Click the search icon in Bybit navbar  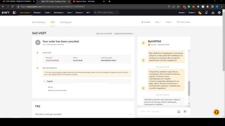pos(95,13)
